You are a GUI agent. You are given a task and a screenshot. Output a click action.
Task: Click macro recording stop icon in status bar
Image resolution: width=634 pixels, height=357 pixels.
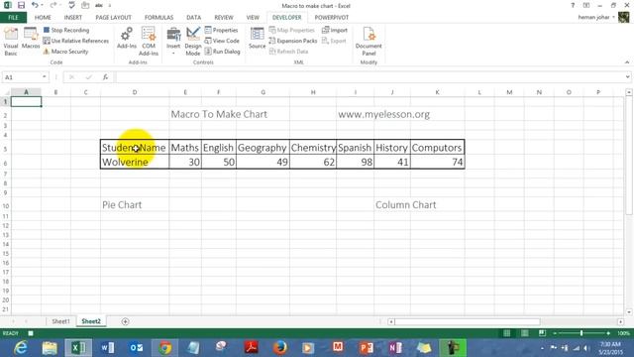(x=31, y=333)
